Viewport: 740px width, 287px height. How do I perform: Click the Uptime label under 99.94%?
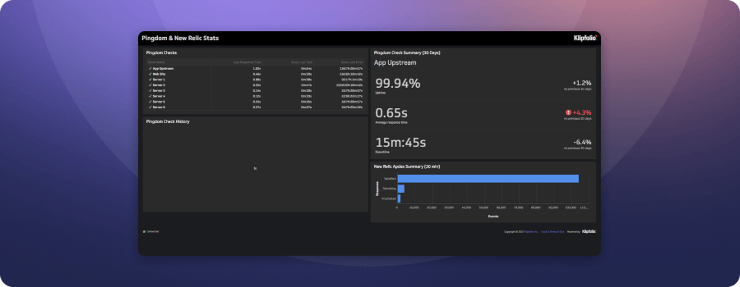(380, 93)
